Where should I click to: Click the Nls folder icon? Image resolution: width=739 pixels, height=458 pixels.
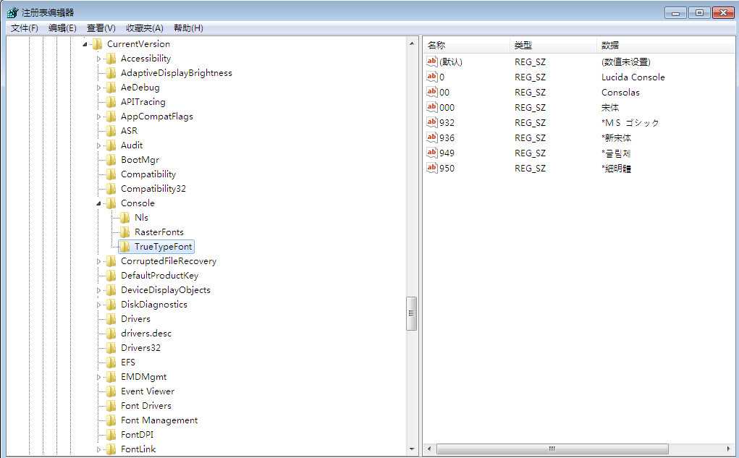click(x=125, y=219)
